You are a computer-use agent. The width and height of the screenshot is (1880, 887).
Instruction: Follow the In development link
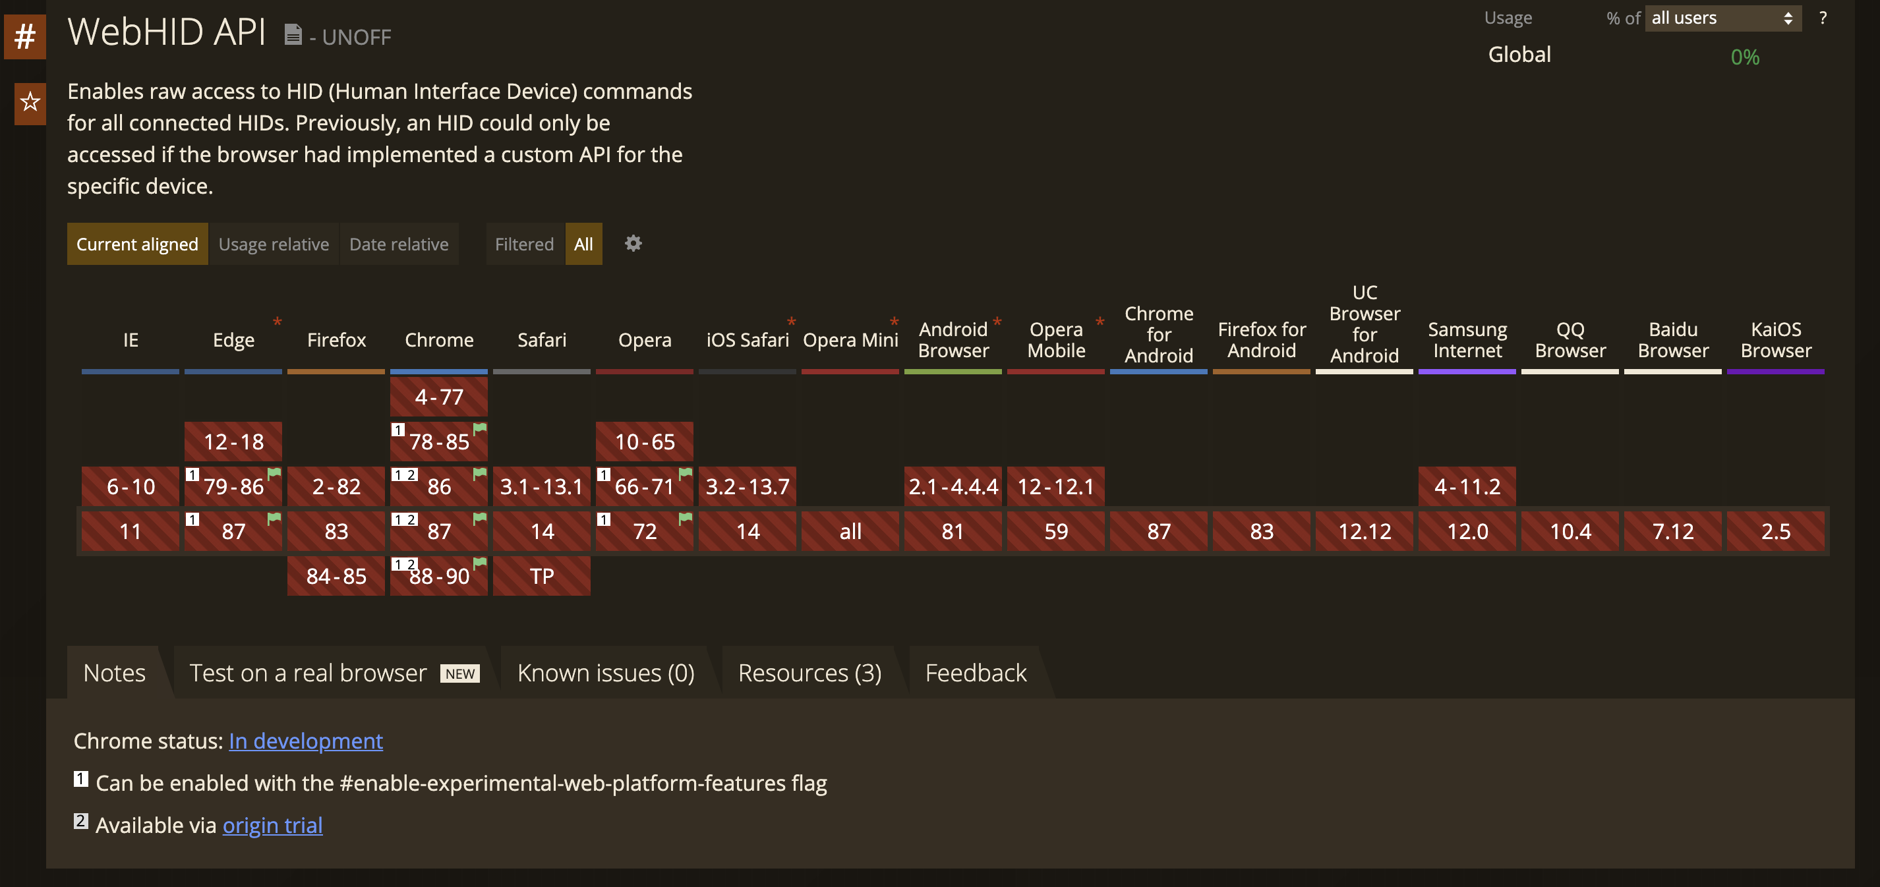(x=305, y=741)
